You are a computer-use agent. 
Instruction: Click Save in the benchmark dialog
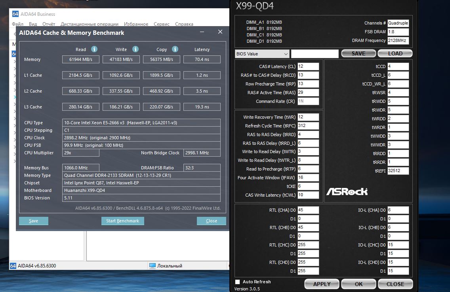(34, 221)
